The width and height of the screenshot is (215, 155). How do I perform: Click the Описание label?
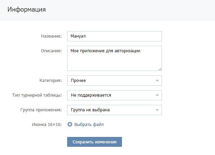pos(51,51)
